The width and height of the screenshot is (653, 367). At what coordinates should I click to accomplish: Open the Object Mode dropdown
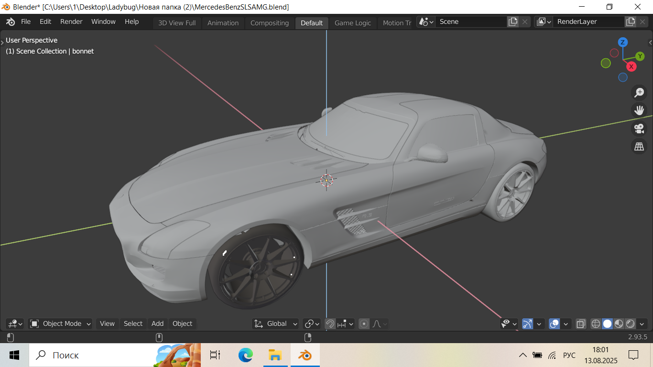(61, 324)
